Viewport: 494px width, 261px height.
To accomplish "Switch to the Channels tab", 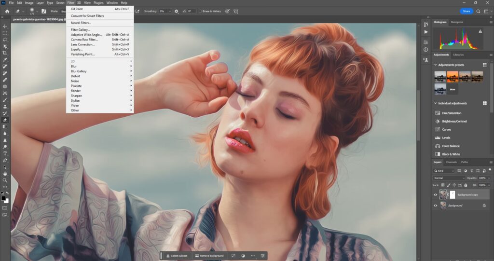I will coord(451,162).
